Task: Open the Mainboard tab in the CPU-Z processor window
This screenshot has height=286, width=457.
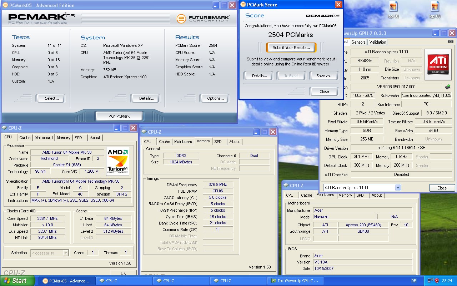Action: (x=44, y=138)
